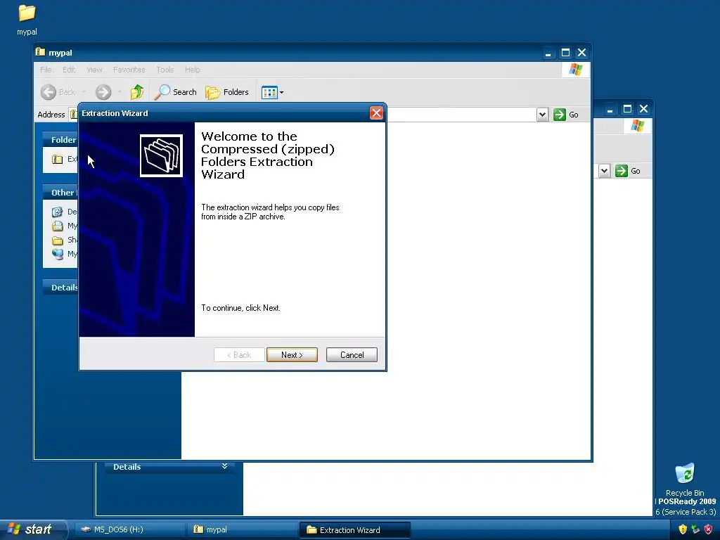
Task: Select the Extract files icon in Folder Tasks
Action: pos(57,160)
